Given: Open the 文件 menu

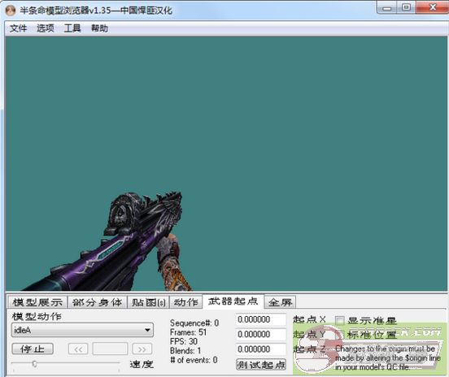Looking at the screenshot, I should pos(18,28).
